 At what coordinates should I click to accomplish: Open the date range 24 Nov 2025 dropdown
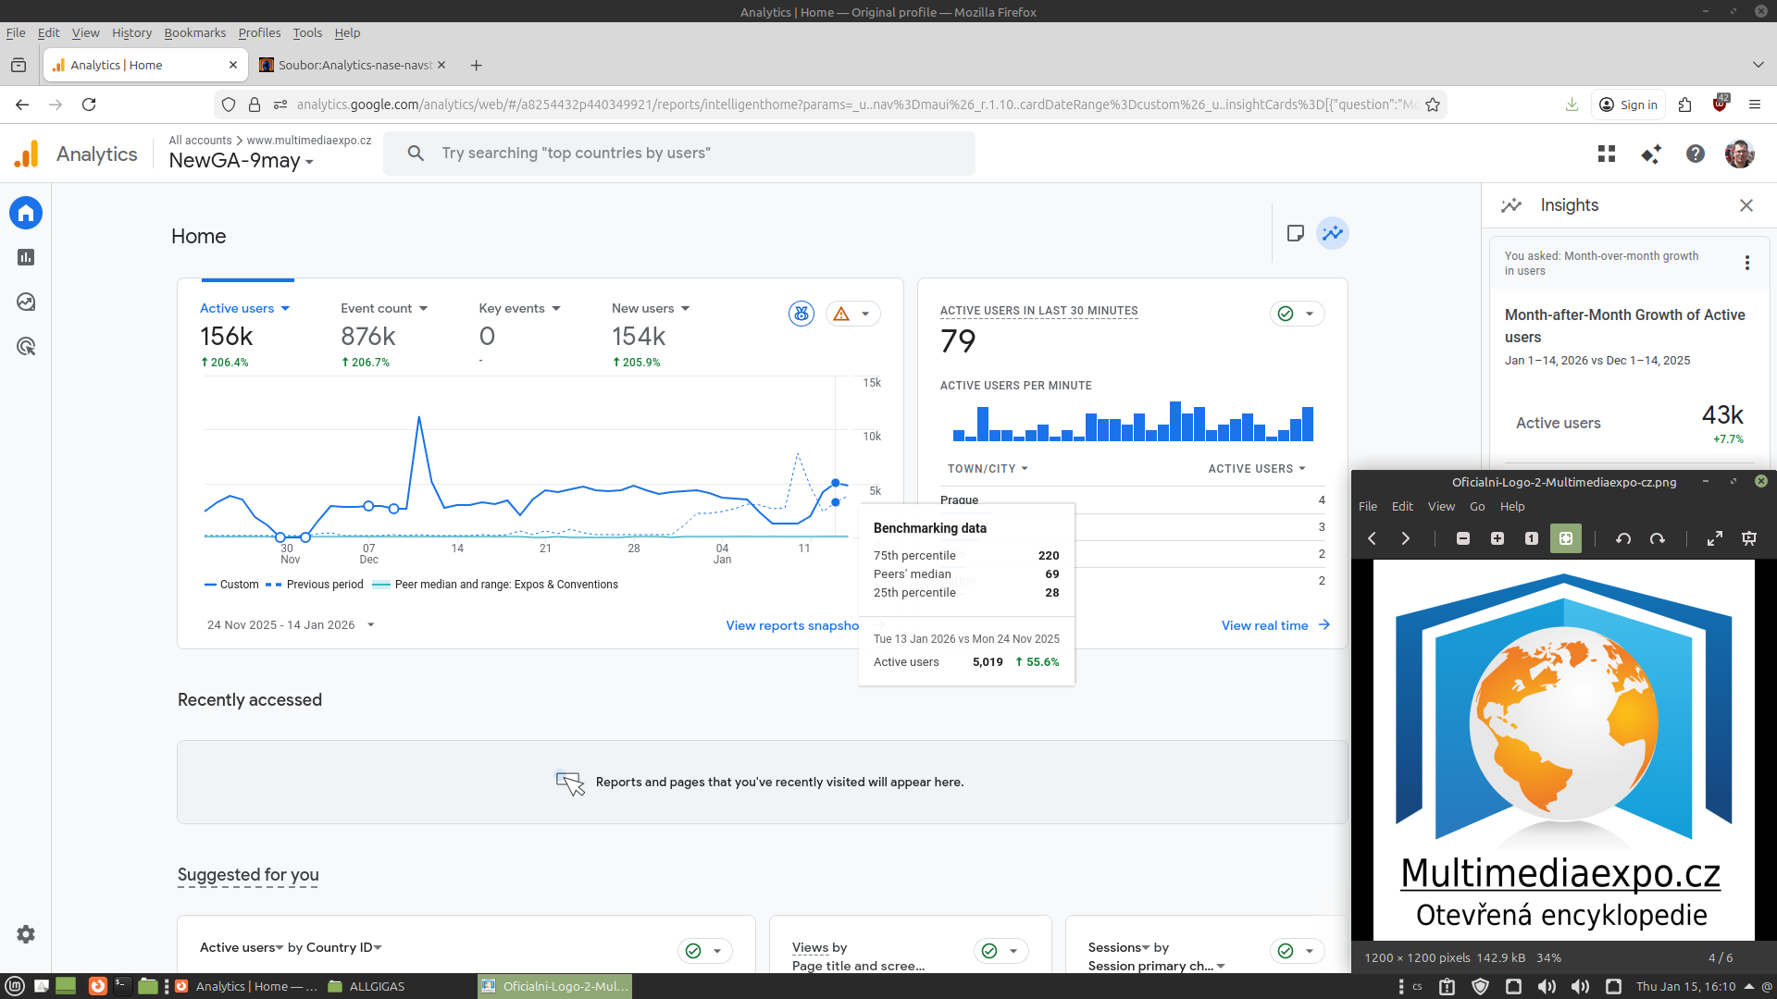pyautogui.click(x=291, y=625)
